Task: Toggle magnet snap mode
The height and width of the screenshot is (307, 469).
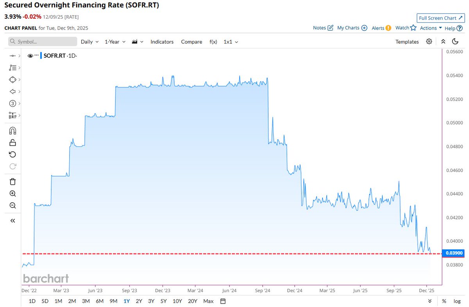Action: tap(12, 131)
